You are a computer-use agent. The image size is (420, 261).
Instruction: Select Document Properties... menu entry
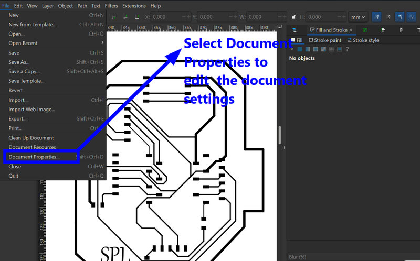coord(54,157)
